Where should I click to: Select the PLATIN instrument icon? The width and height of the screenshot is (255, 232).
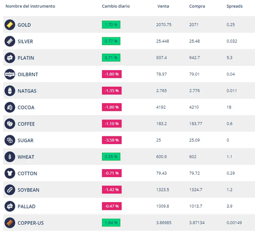[10, 58]
